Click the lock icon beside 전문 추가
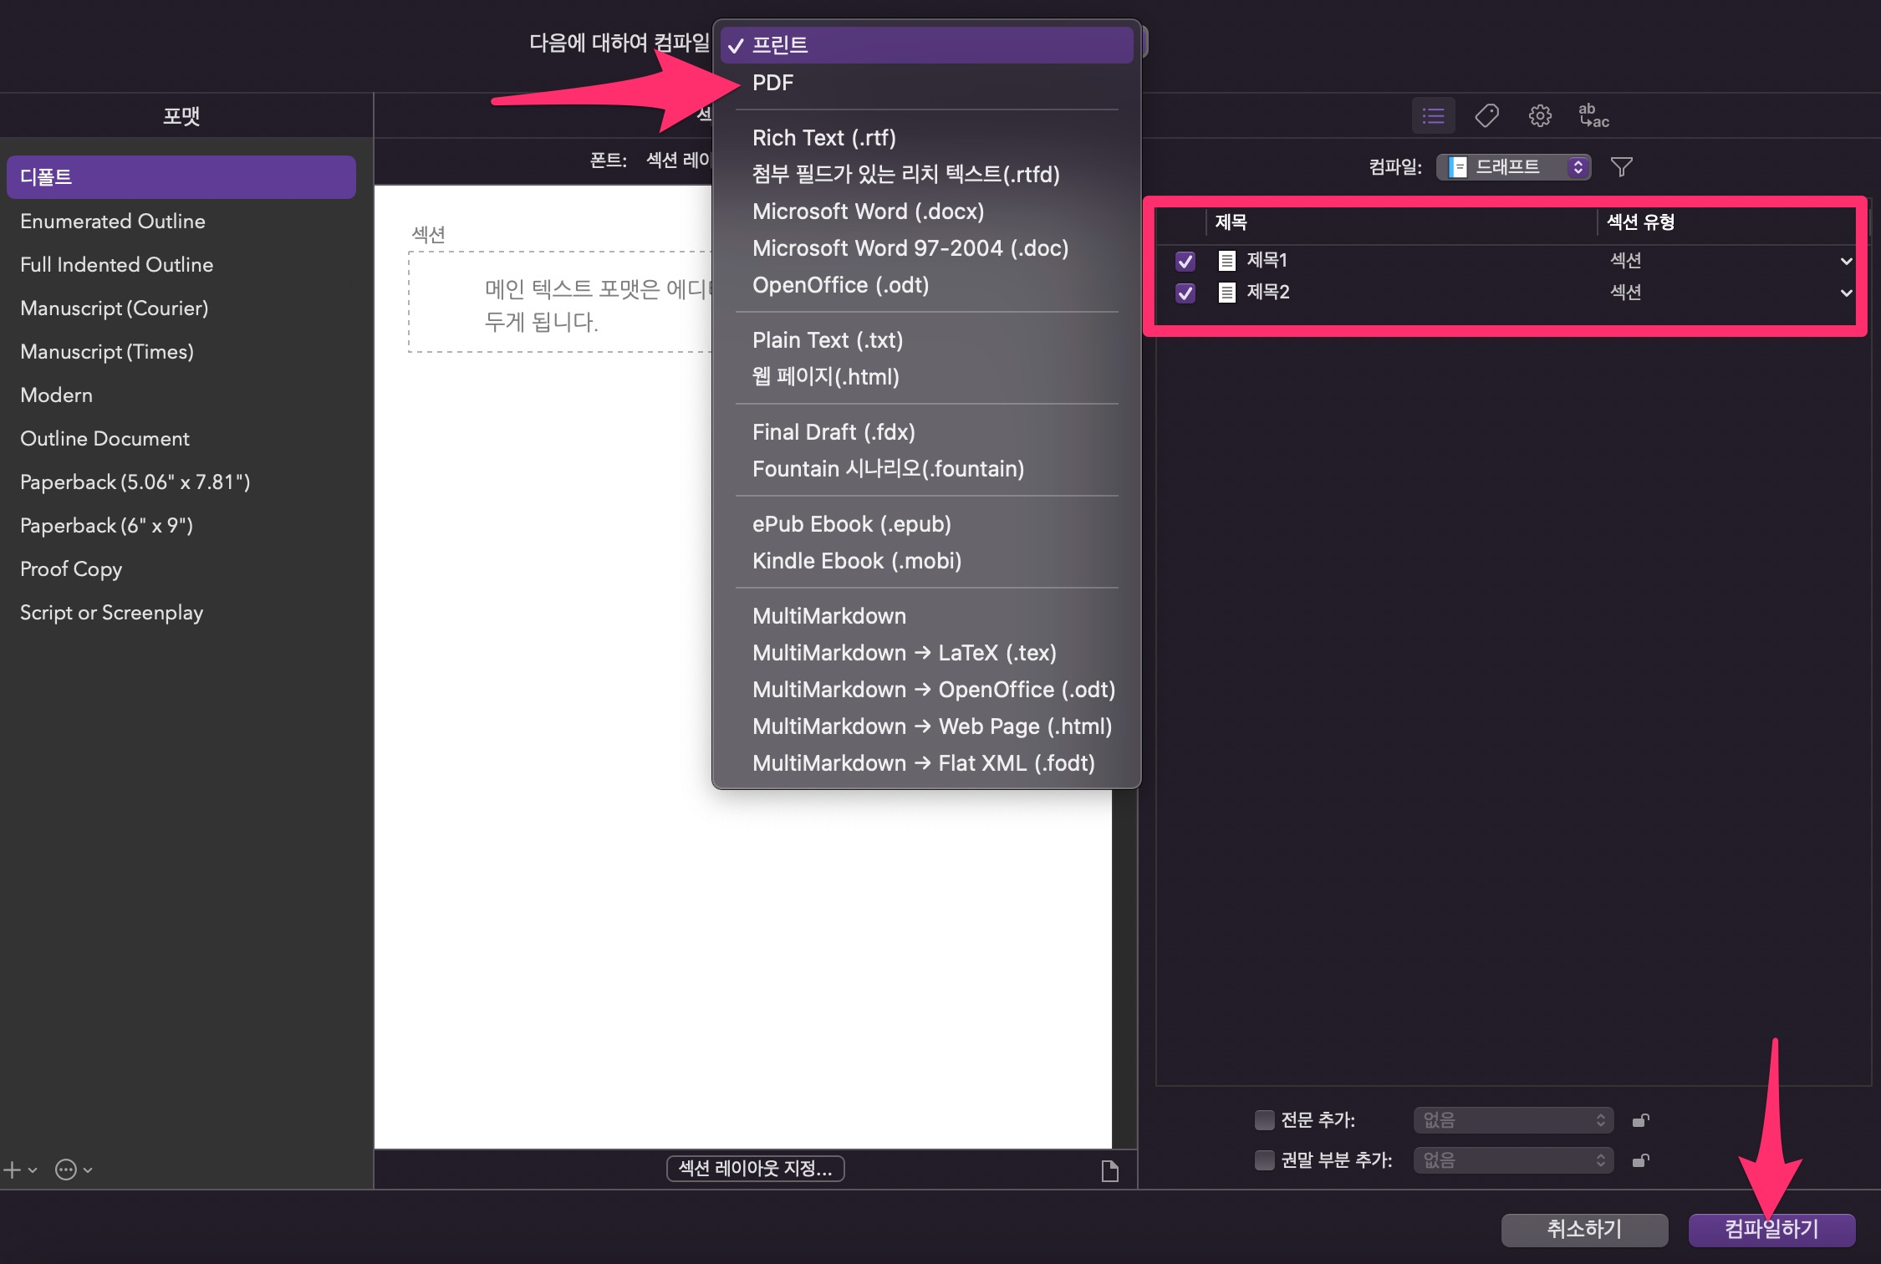The height and width of the screenshot is (1264, 1881). [1640, 1120]
